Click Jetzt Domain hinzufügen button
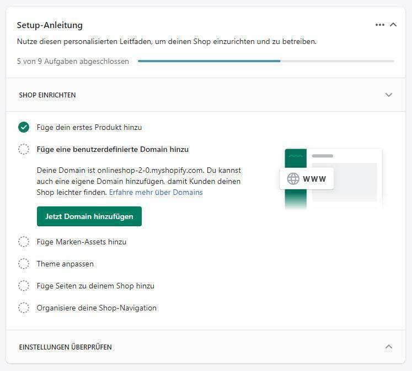 tap(89, 216)
